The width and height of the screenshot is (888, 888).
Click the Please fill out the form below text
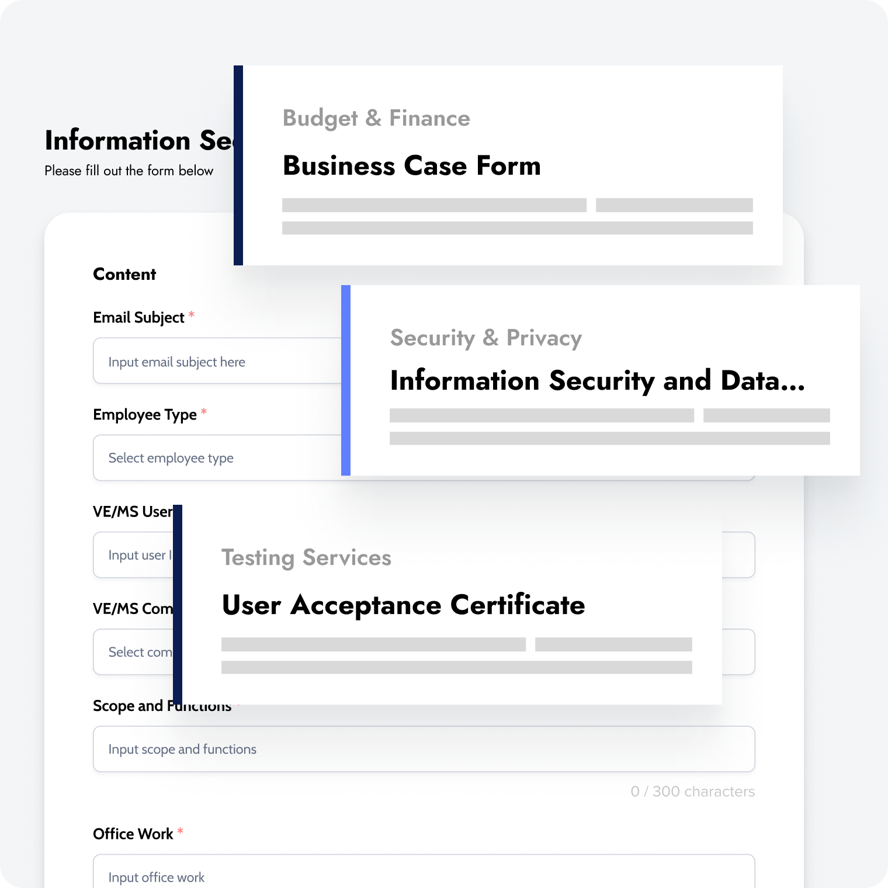coord(129,171)
